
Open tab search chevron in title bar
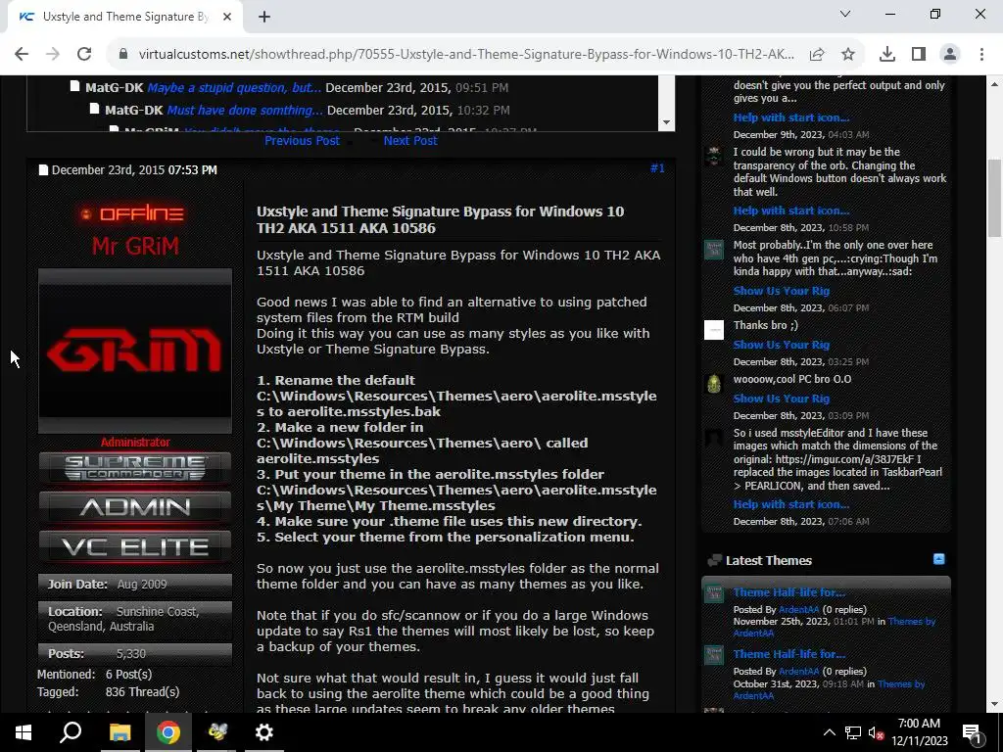(845, 14)
